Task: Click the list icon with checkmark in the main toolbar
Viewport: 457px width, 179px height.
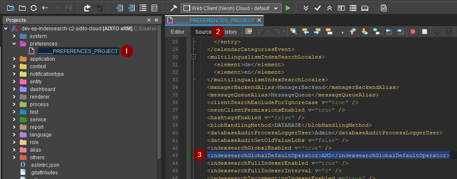Action: [154, 8]
